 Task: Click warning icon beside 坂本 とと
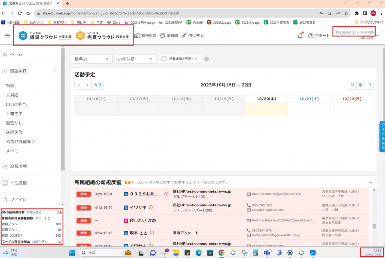[x=152, y=233]
